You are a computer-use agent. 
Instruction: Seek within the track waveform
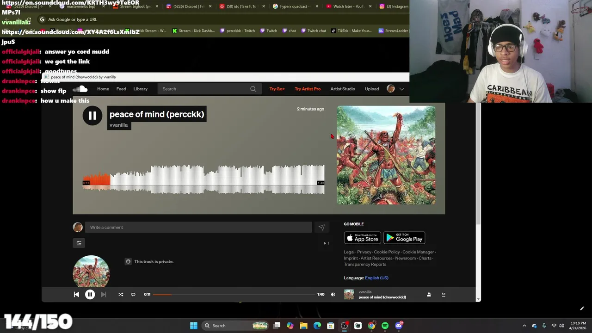pos(203,179)
